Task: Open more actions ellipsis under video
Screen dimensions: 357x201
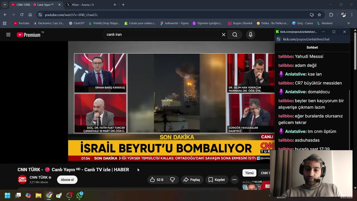Action: [235, 180]
